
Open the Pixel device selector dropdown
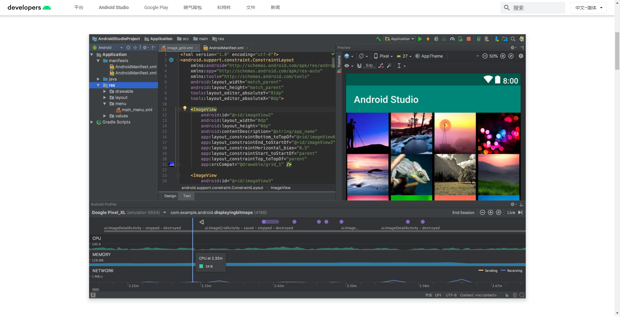point(383,56)
